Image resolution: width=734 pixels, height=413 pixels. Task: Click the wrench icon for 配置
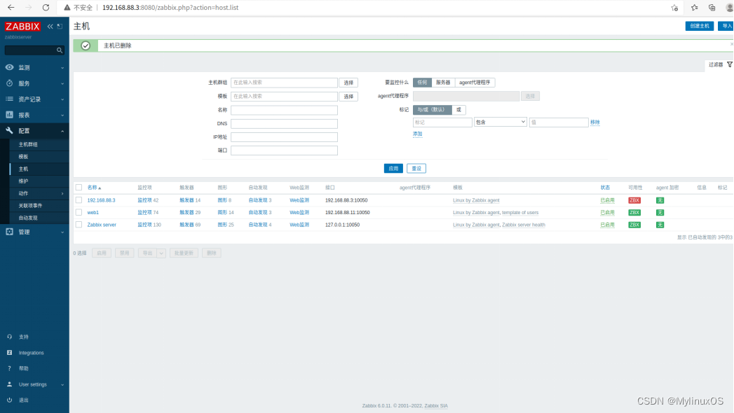[x=9, y=130]
